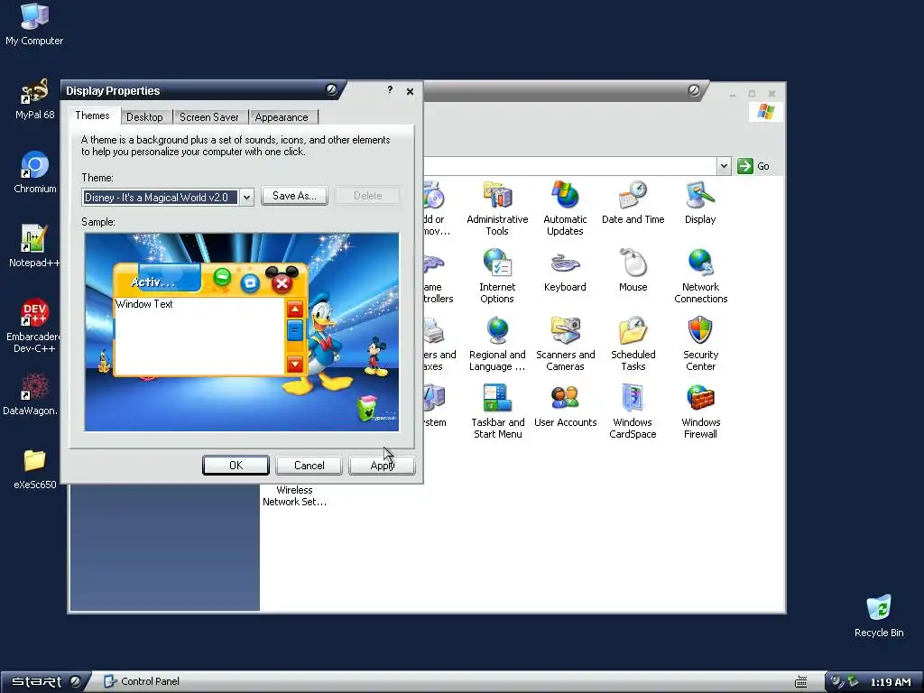This screenshot has height=693, width=924.
Task: Open the Display control panel icon
Action: (700, 202)
